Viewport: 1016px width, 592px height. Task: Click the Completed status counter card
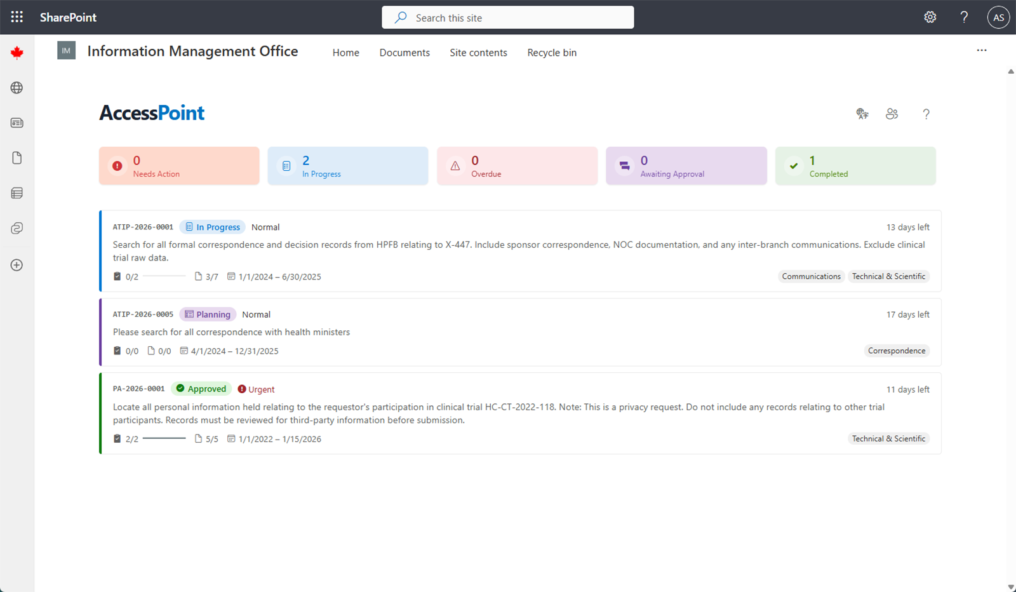855,166
